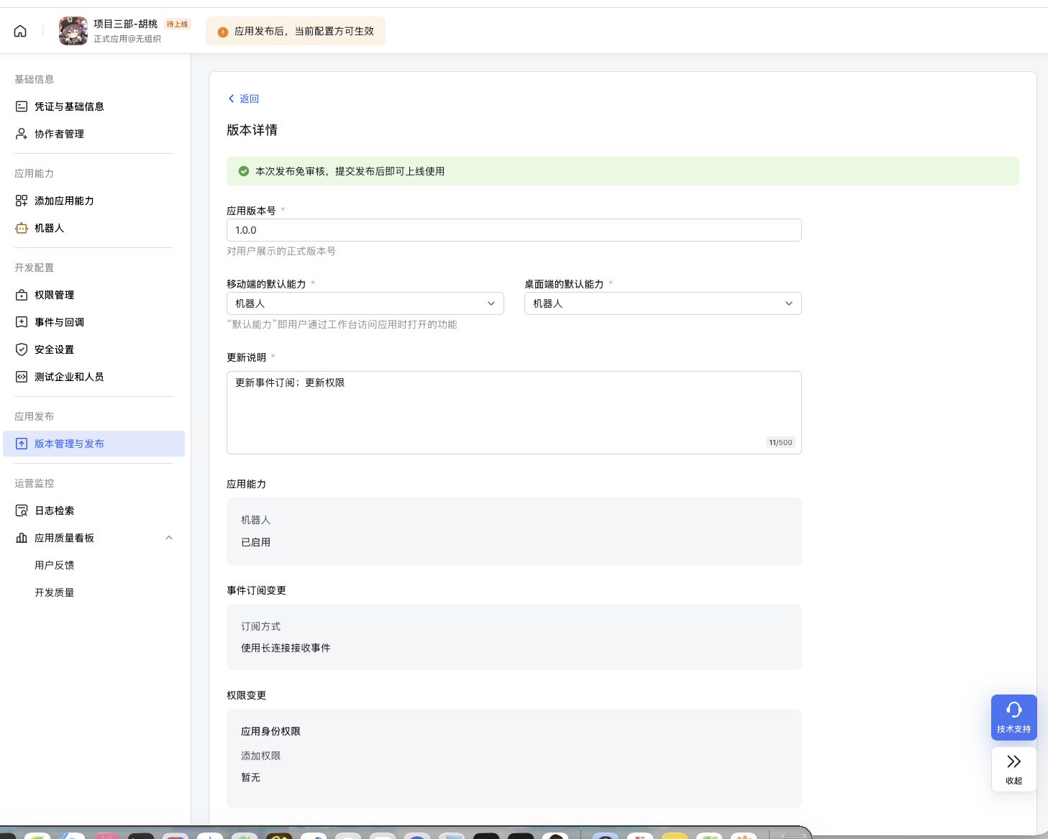
Task: Click the 返回 back link
Action: tap(244, 98)
